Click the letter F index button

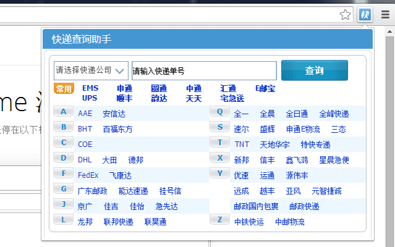click(x=64, y=173)
